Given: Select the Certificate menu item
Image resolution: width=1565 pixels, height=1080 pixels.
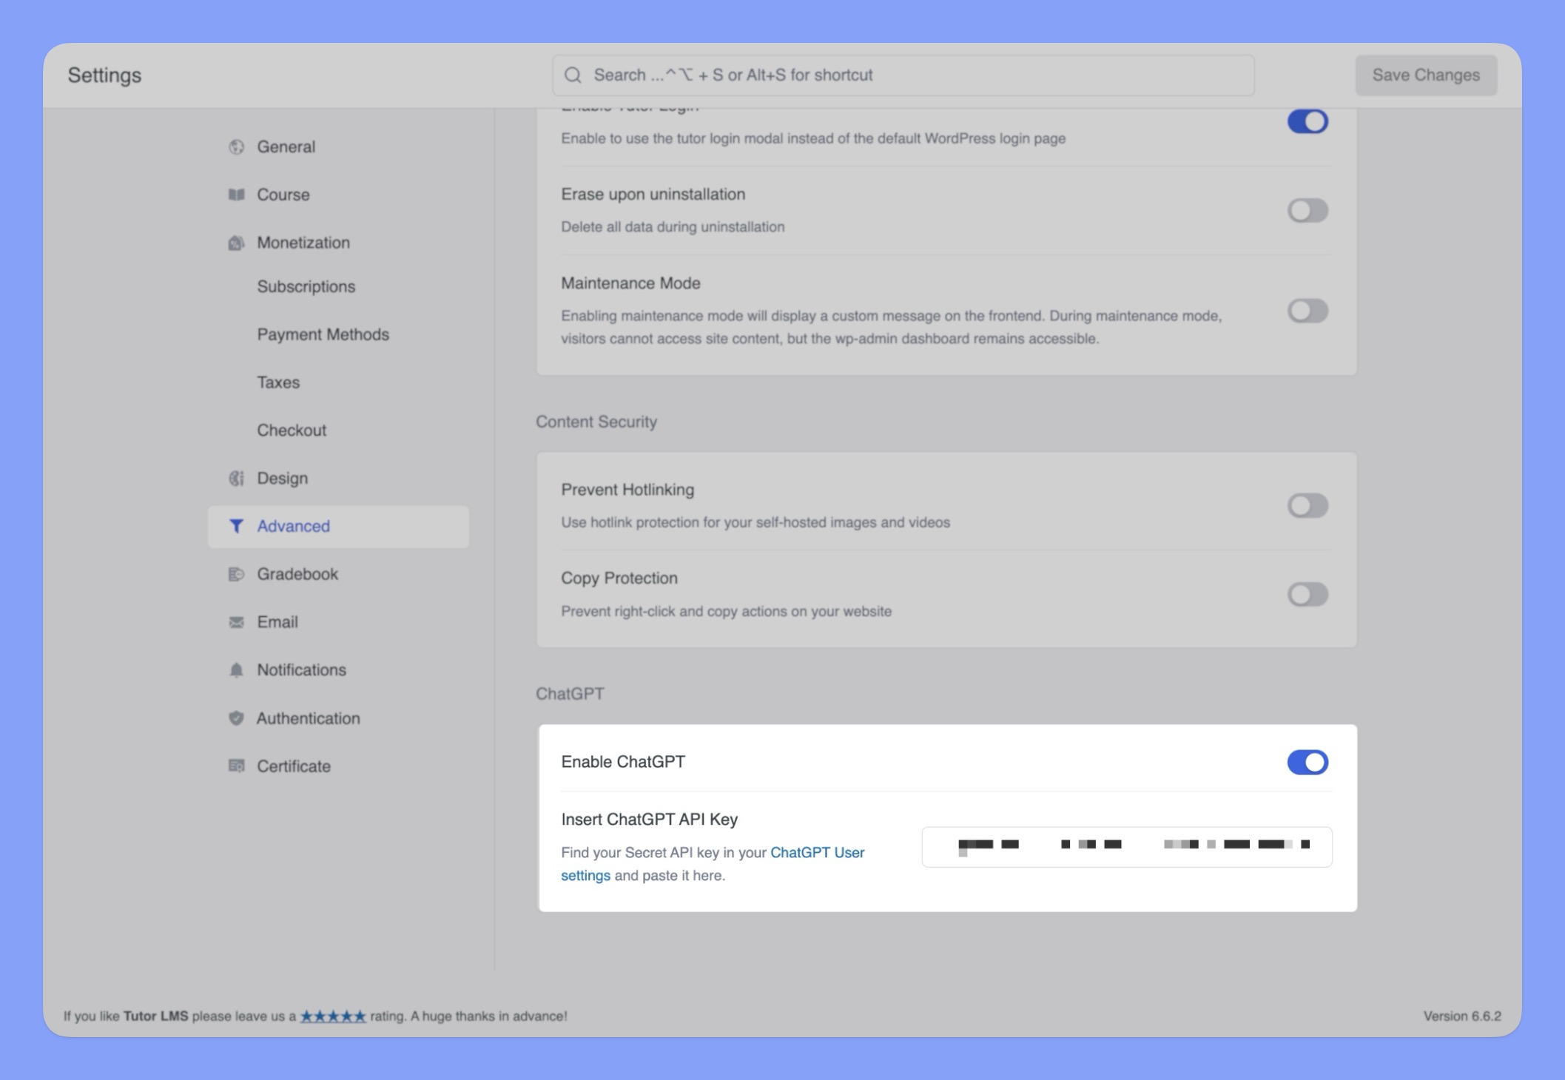Looking at the screenshot, I should click(x=292, y=766).
